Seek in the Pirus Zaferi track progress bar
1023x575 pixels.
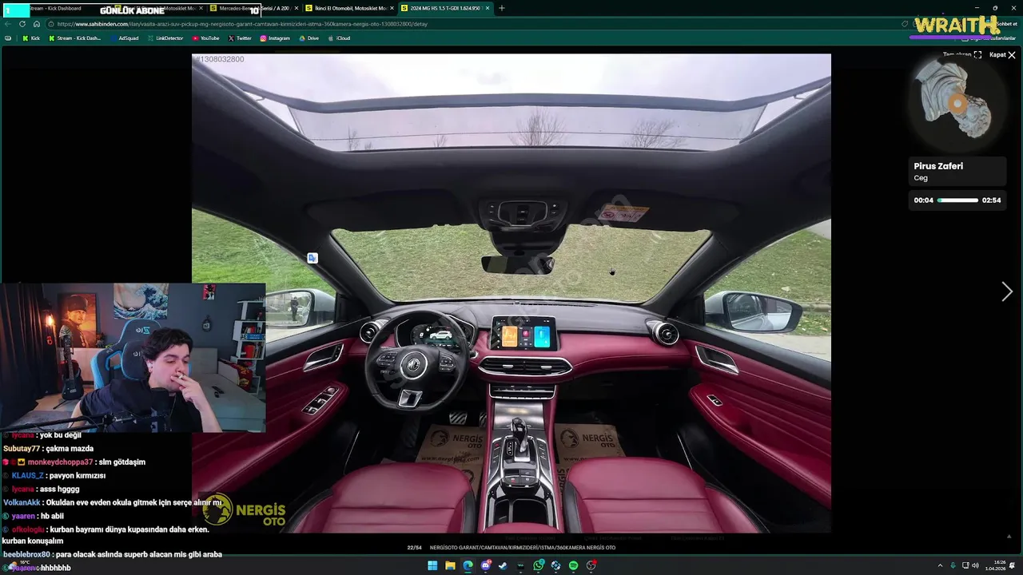coord(957,200)
